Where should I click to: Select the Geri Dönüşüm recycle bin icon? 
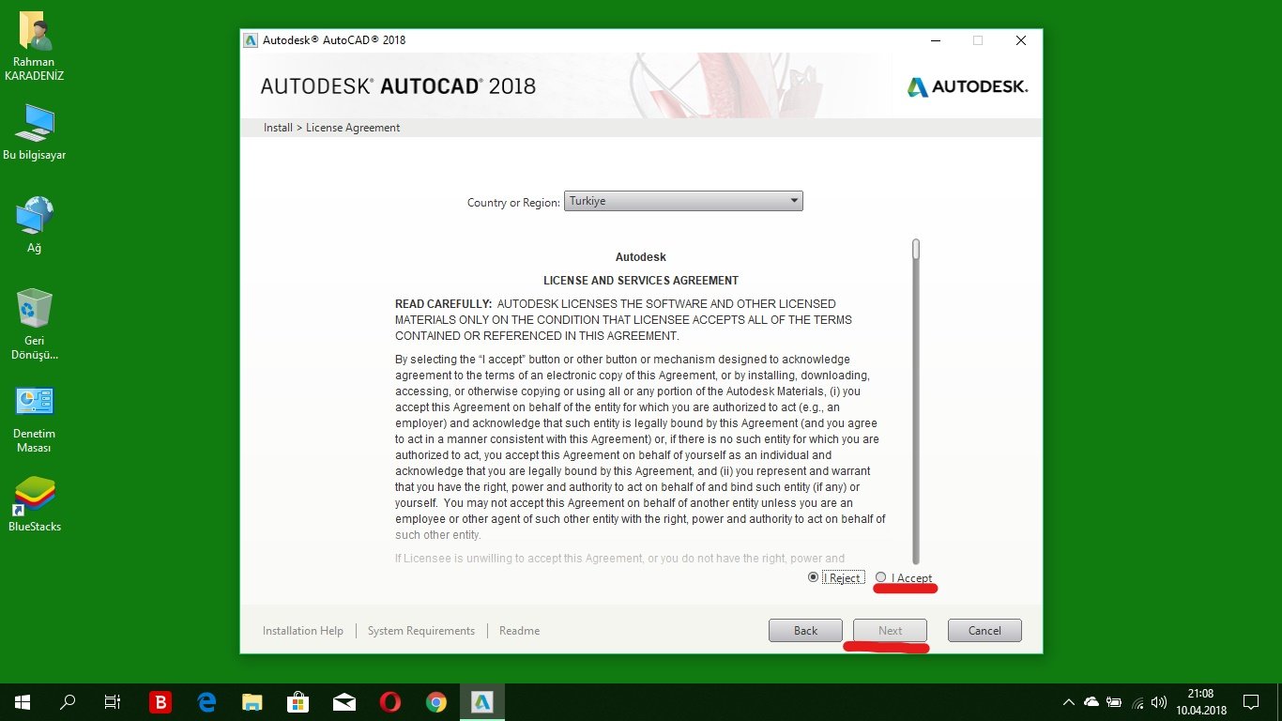35,325
